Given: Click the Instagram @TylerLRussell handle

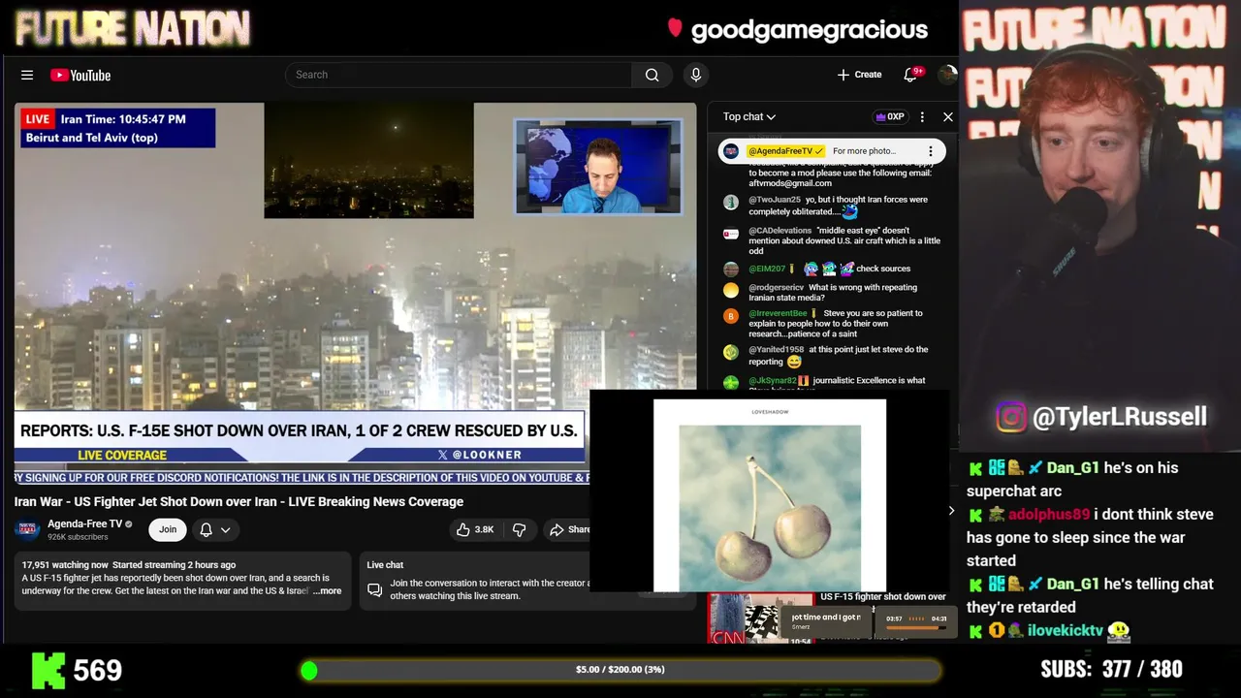Looking at the screenshot, I should [1120, 417].
